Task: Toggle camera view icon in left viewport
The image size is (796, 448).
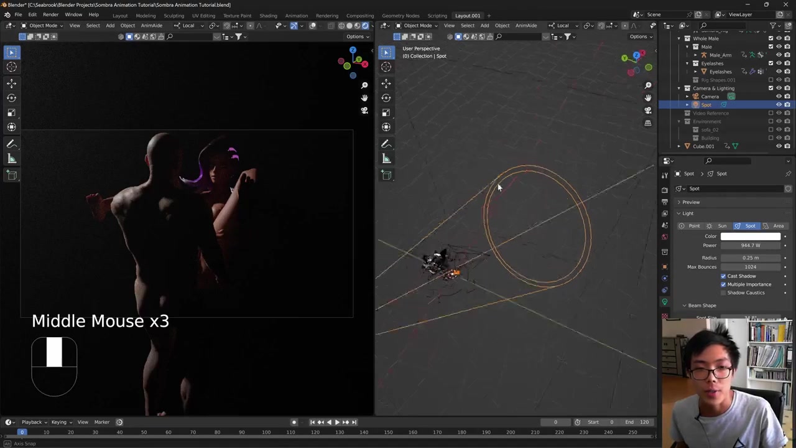Action: pyautogui.click(x=364, y=111)
